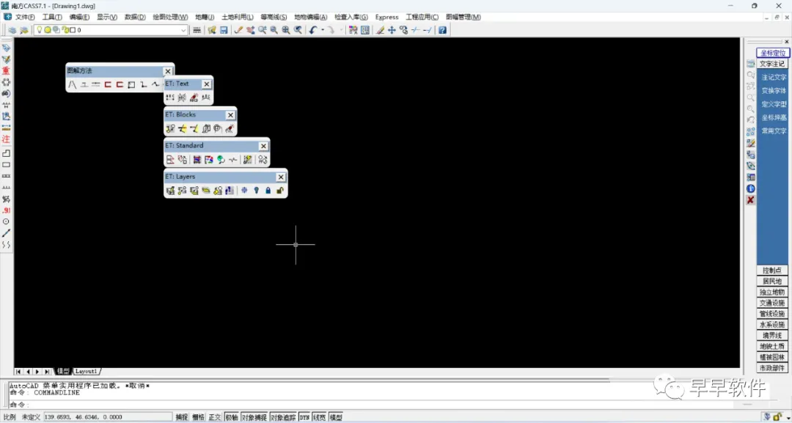This screenshot has width=792, height=423.
Task: Open the 文件(F) menu
Action: tap(25, 17)
